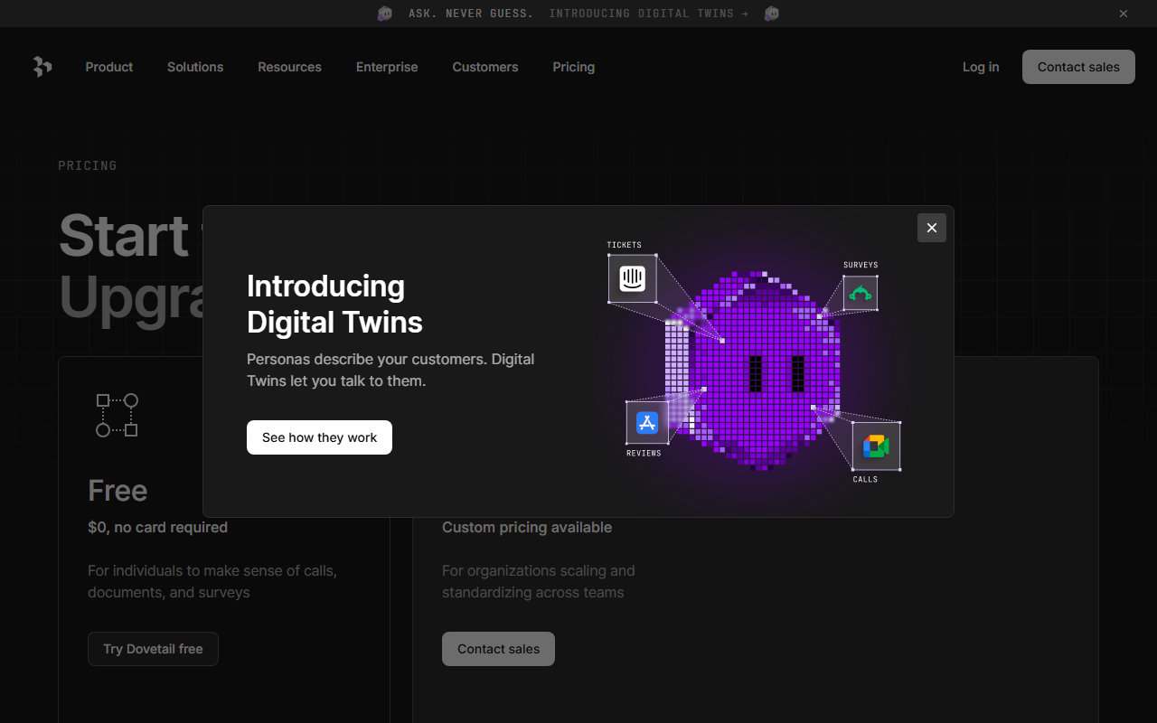Open the Resources menu

[289, 67]
